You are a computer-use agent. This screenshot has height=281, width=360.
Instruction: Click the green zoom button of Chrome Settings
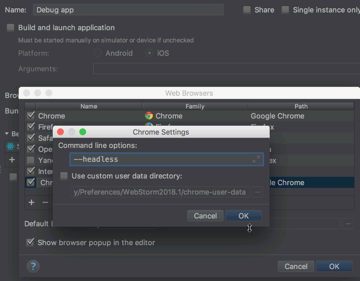pyautogui.click(x=83, y=132)
